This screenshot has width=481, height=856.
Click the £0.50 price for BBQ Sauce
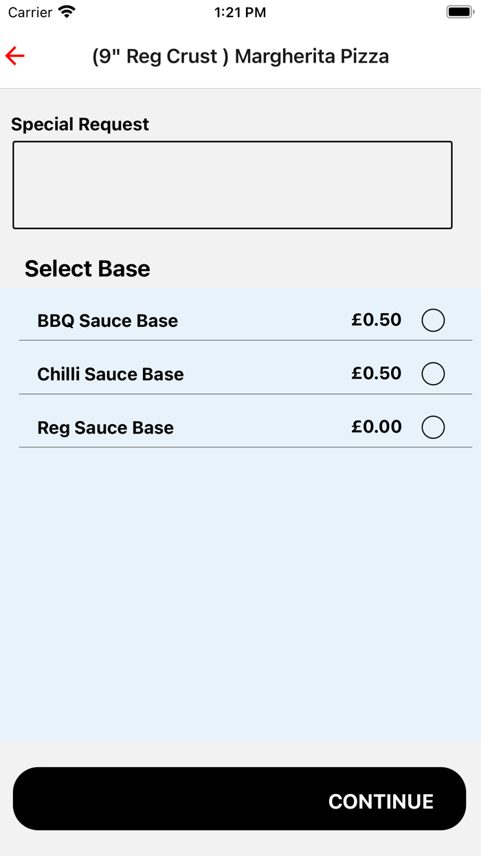tap(377, 320)
